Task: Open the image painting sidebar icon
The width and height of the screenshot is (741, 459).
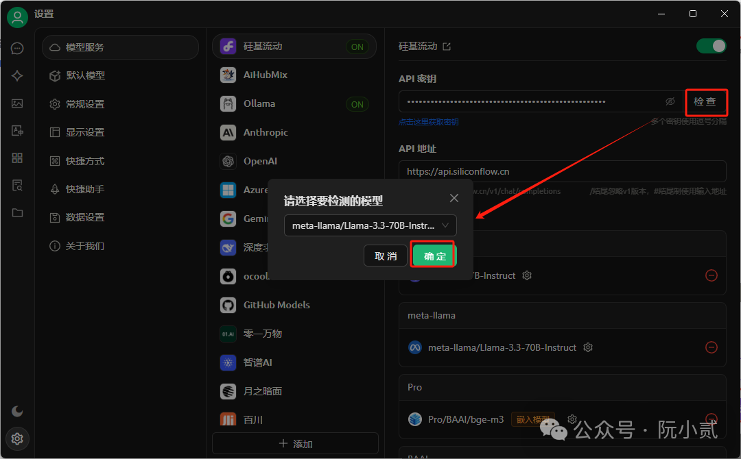Action: [x=17, y=103]
